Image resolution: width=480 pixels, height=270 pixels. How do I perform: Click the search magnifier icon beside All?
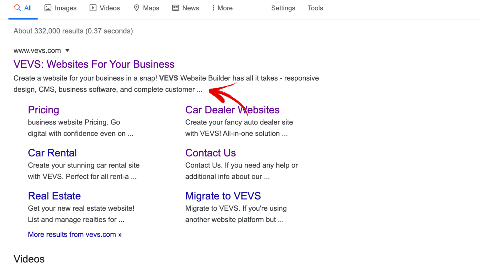coord(17,8)
